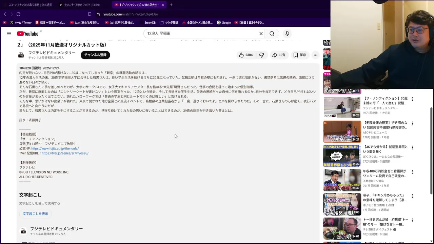Open フジテレビドキュメンタリー channel name under title

click(x=52, y=53)
